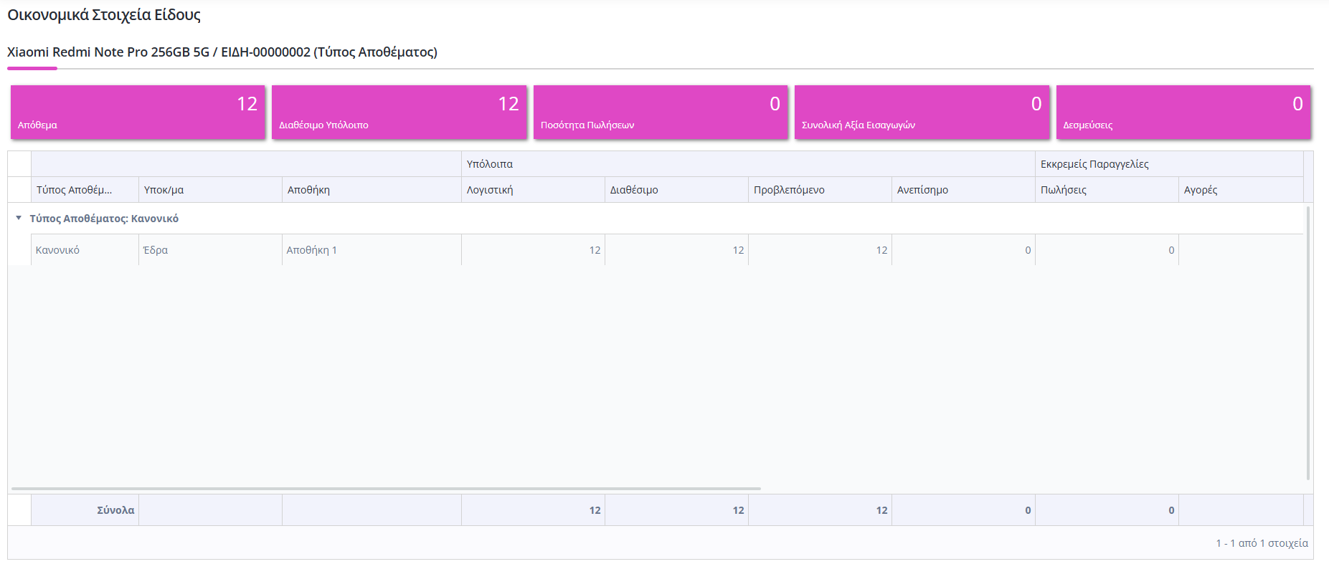Click the Υπόλοιπα column band header
The image size is (1329, 569).
[748, 164]
